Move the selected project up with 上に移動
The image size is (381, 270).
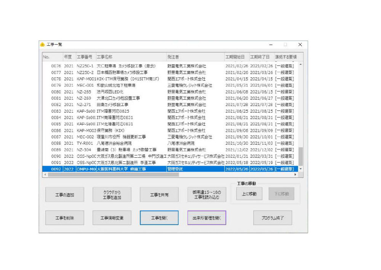249,193
